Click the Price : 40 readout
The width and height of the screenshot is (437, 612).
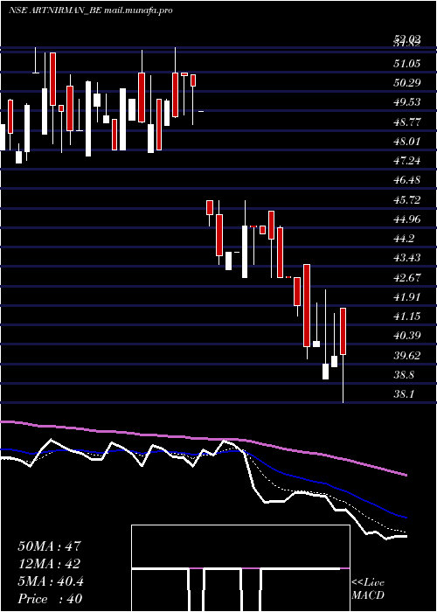(x=50, y=599)
